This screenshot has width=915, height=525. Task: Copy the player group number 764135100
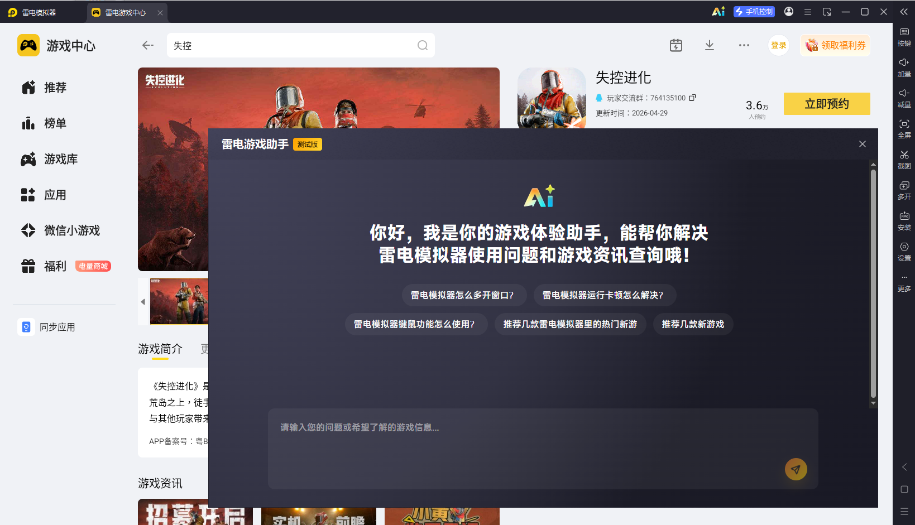[x=692, y=98]
